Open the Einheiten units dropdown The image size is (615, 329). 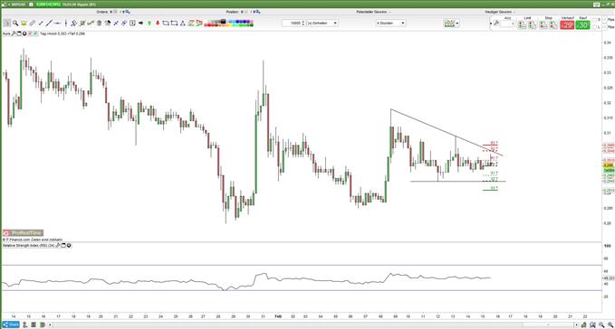[x=322, y=23]
